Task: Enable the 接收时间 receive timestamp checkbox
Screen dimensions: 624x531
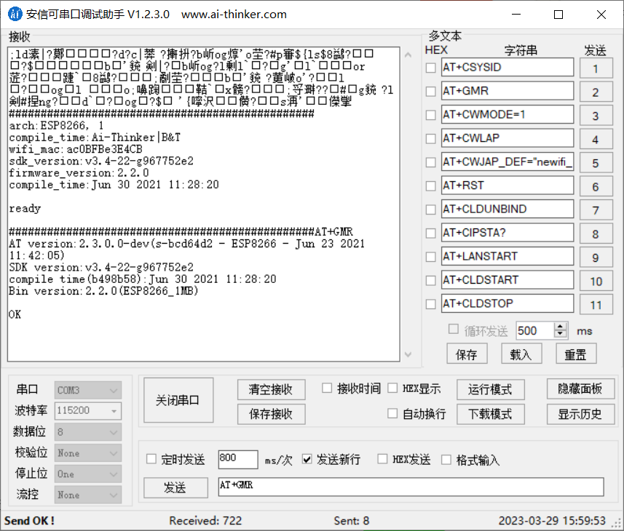Action: [x=327, y=388]
